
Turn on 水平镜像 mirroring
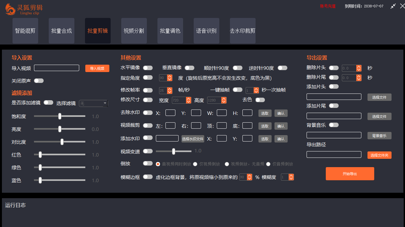pyautogui.click(x=148, y=68)
